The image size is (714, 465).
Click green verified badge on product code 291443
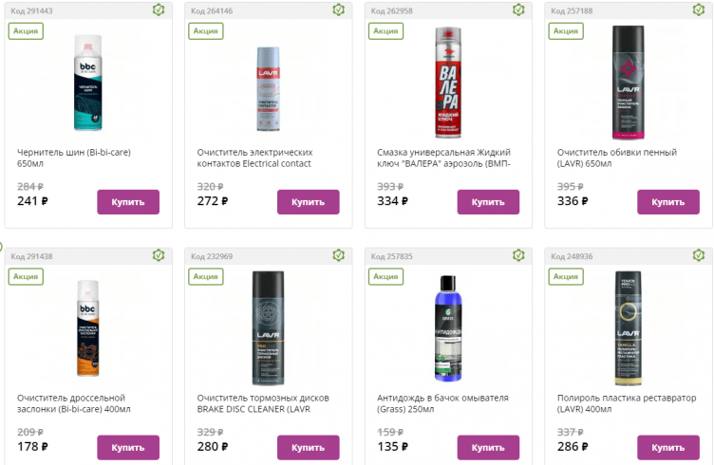pyautogui.click(x=159, y=10)
